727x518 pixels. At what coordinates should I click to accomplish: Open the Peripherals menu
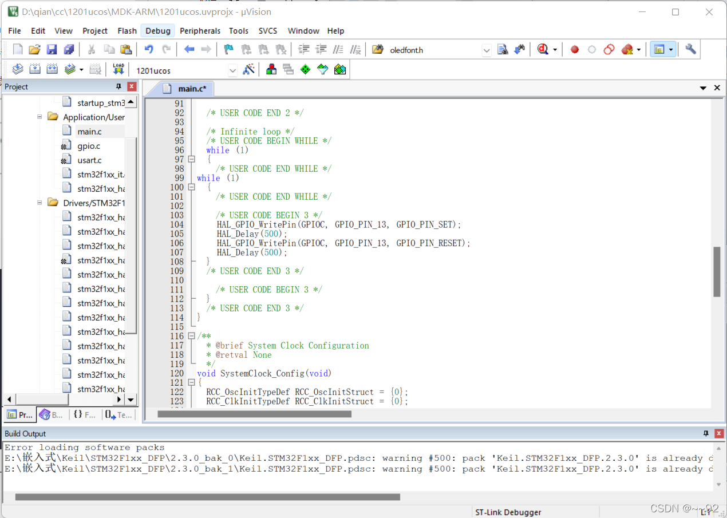tap(200, 31)
